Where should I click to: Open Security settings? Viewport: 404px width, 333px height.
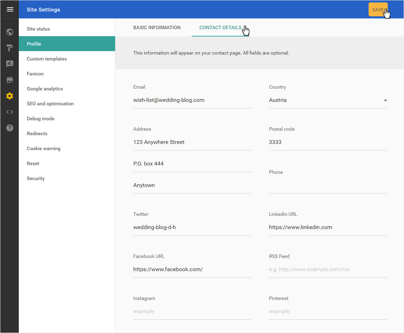point(67,178)
